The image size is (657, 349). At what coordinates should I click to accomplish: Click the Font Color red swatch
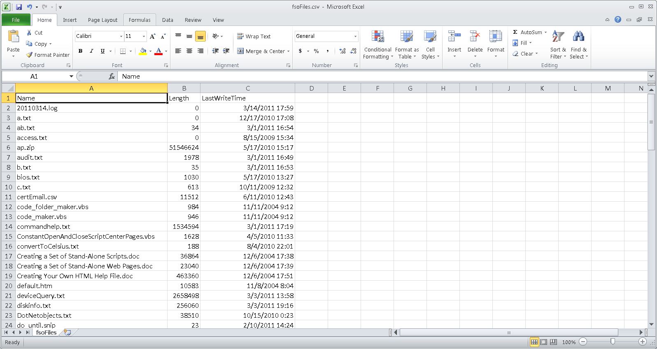coord(158,51)
